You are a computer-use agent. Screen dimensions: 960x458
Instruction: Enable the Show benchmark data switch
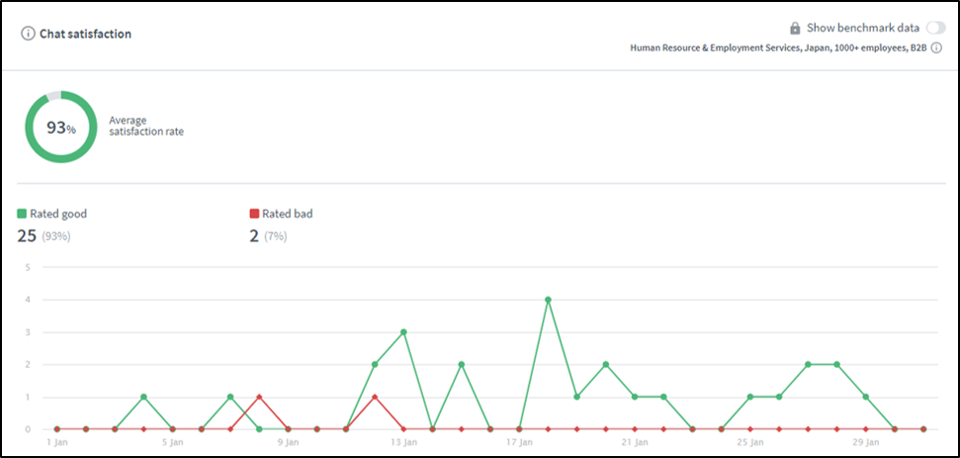(x=934, y=28)
